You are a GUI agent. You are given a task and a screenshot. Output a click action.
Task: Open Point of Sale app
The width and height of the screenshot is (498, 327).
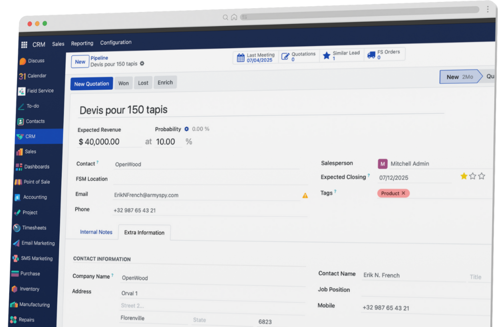tap(36, 182)
